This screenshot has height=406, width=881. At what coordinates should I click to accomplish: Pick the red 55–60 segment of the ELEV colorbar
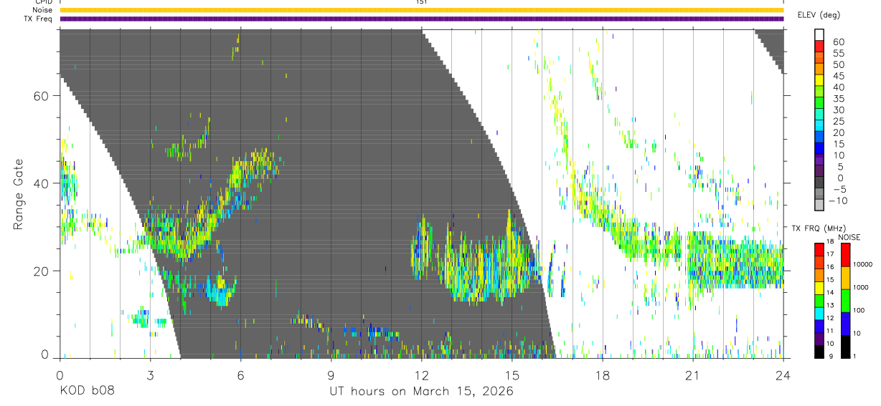pyautogui.click(x=819, y=47)
